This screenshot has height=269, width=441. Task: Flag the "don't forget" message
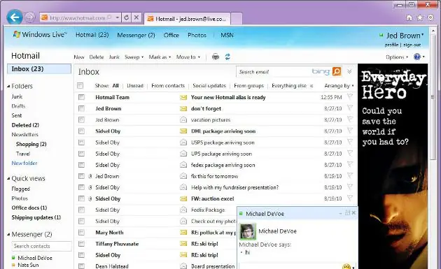click(x=350, y=108)
